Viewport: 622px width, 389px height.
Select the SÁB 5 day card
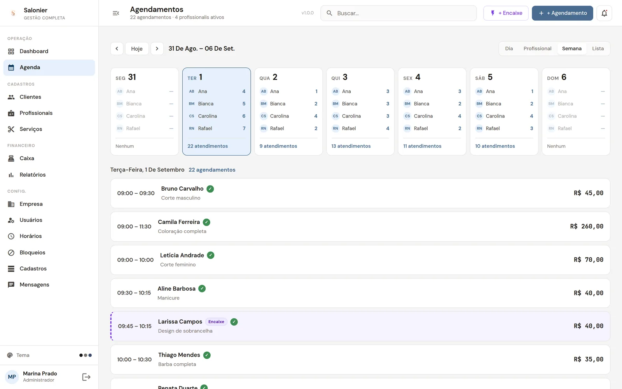(x=504, y=112)
